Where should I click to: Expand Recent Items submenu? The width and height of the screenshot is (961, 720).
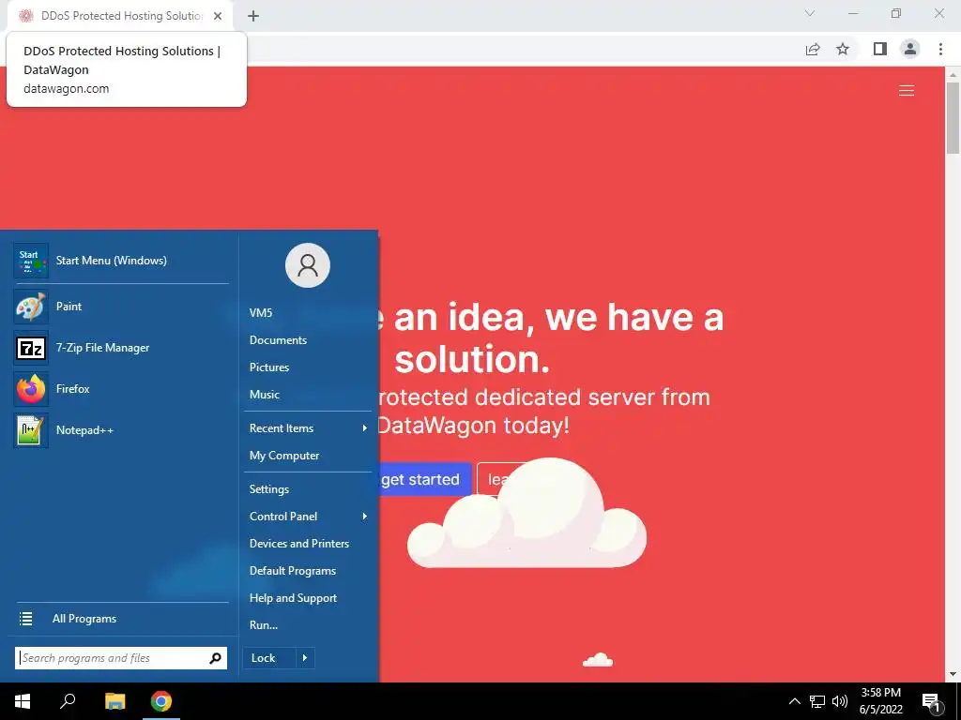tap(308, 427)
